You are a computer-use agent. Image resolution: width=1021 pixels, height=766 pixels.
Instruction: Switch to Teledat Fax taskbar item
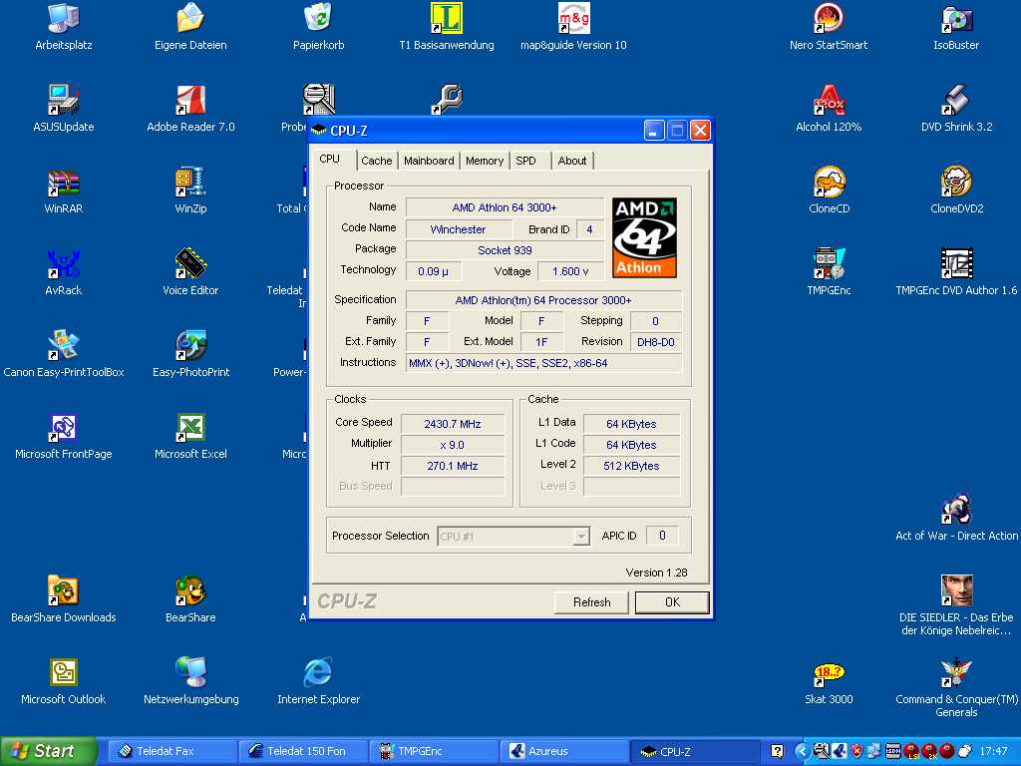(x=171, y=751)
